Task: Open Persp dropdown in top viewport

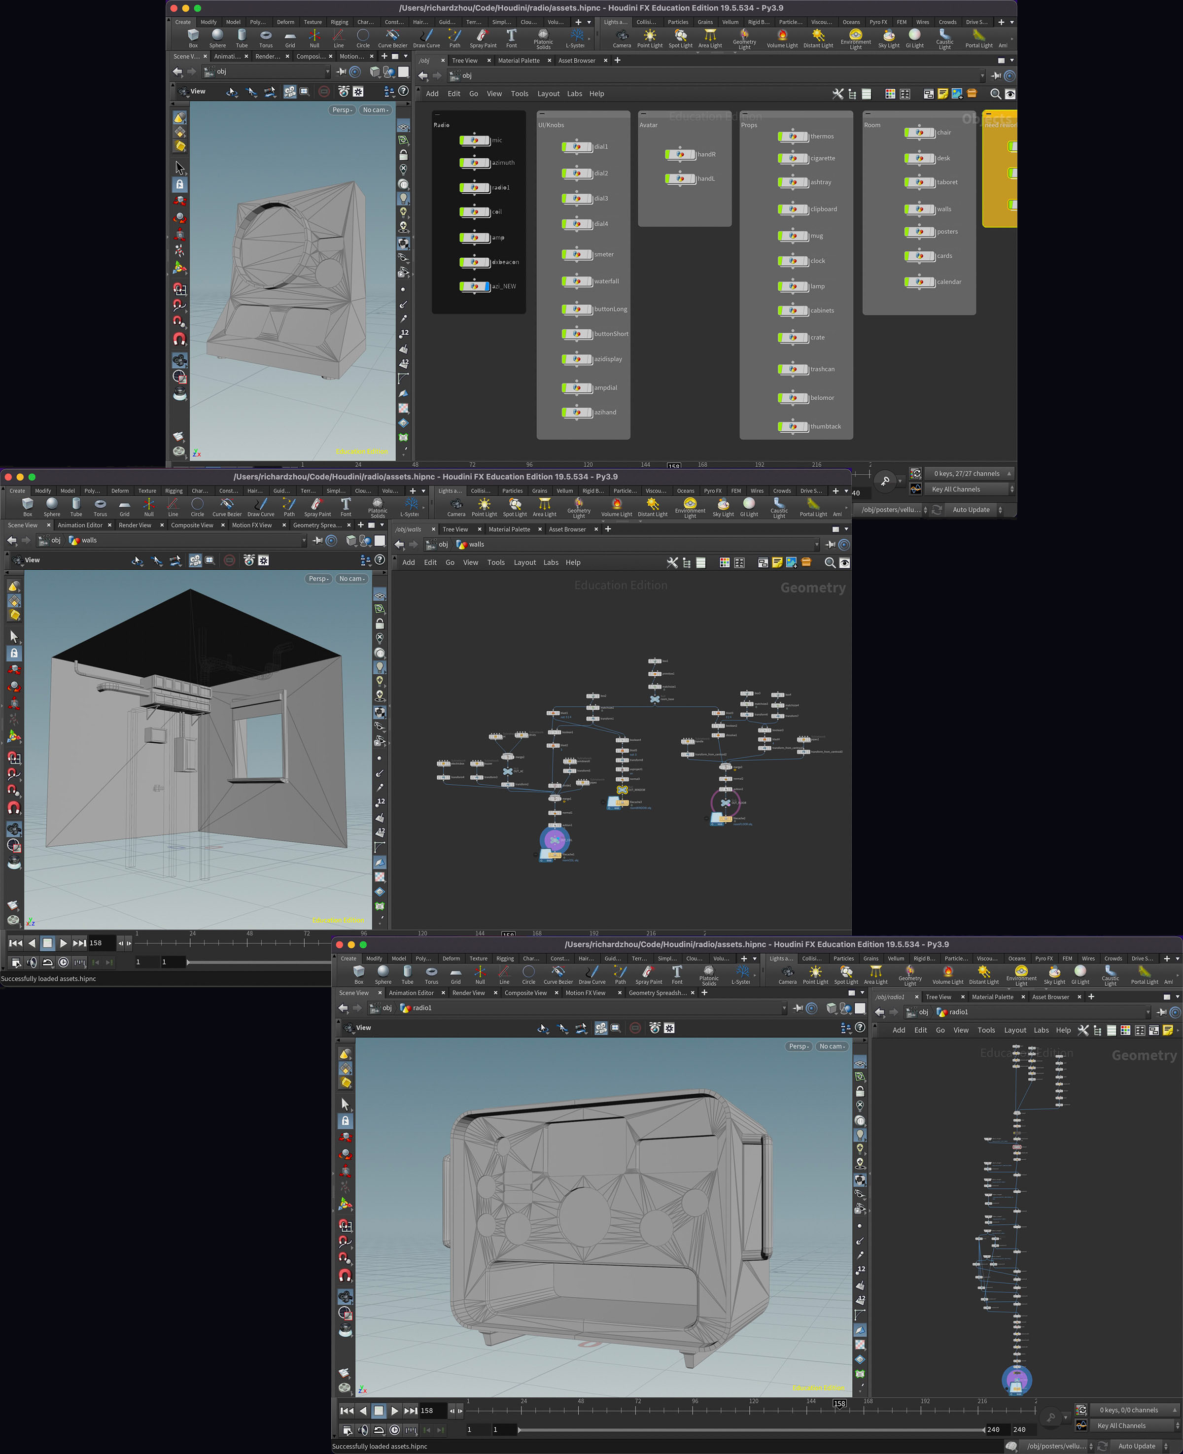Action: tap(342, 110)
